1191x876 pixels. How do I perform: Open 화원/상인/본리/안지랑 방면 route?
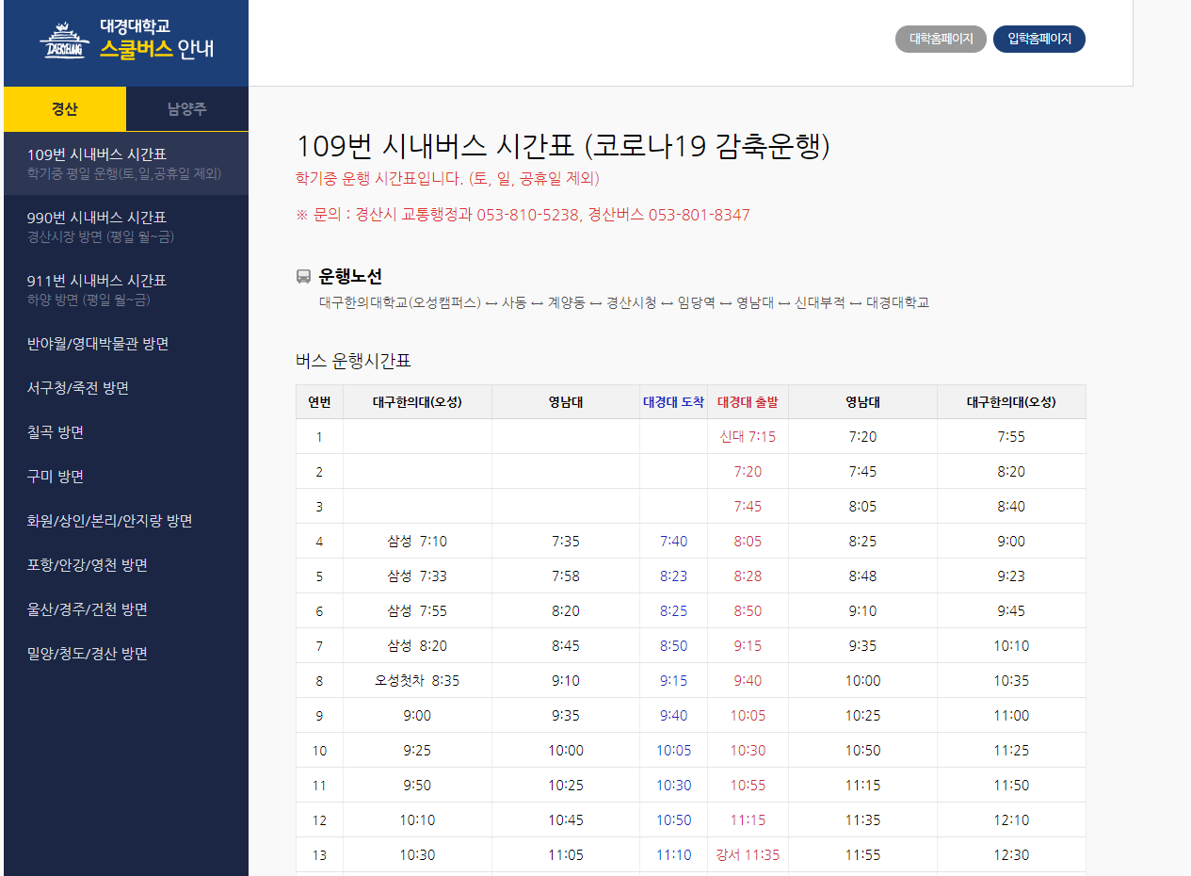coord(110,521)
